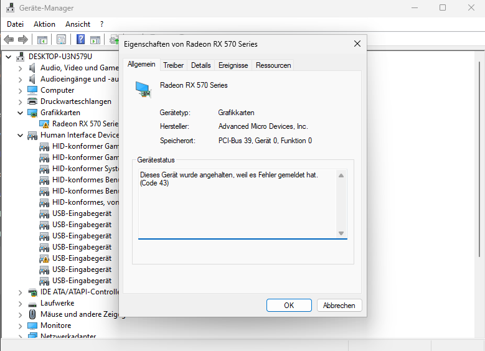Select the Allgemein tab

141,64
